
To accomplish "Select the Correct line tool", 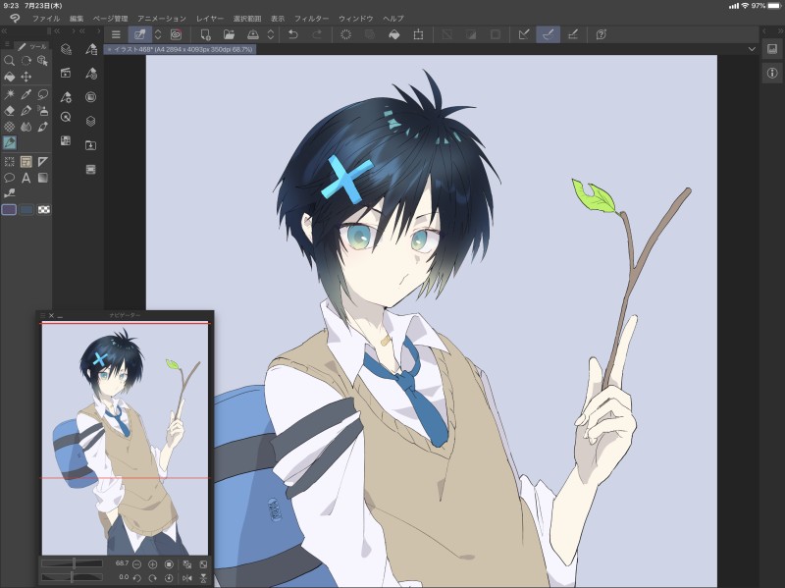I will [x=9, y=193].
